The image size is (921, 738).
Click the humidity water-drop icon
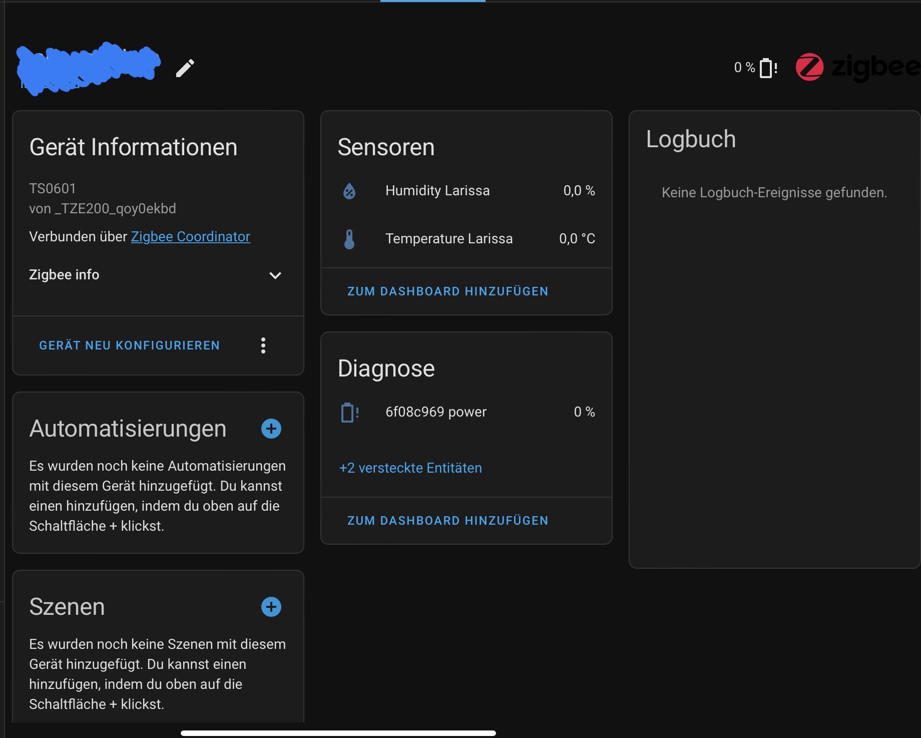(349, 191)
